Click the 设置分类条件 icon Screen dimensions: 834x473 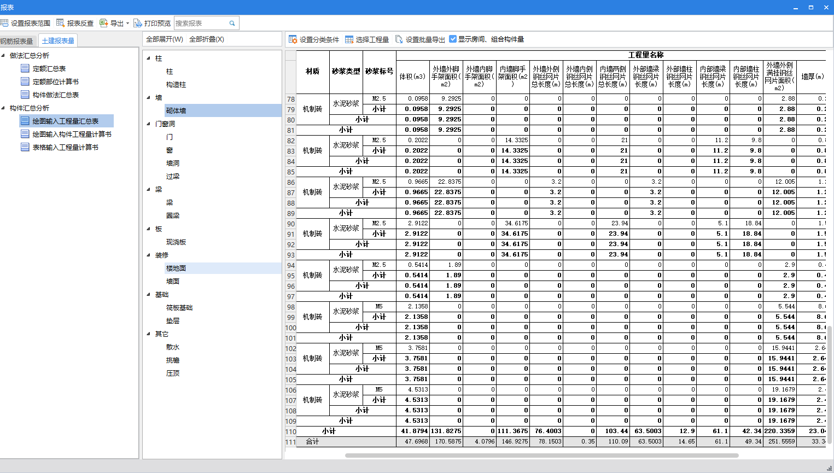(293, 39)
